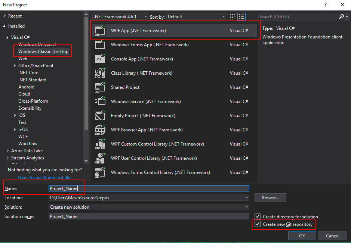The height and width of the screenshot is (243, 351).
Task: Expand the Recent node
Action: (5, 16)
